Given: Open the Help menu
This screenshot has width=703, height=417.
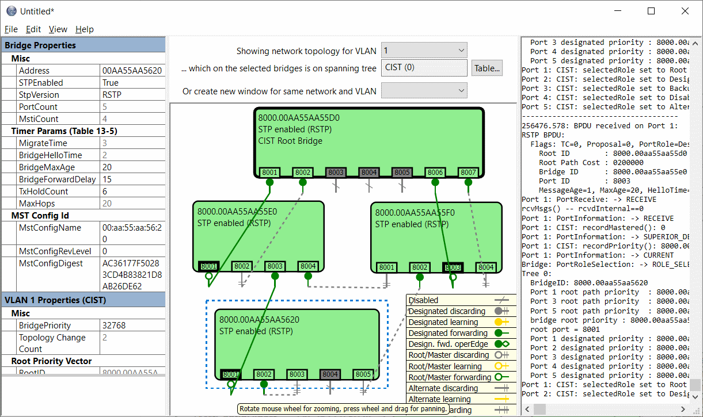Looking at the screenshot, I should pos(84,29).
